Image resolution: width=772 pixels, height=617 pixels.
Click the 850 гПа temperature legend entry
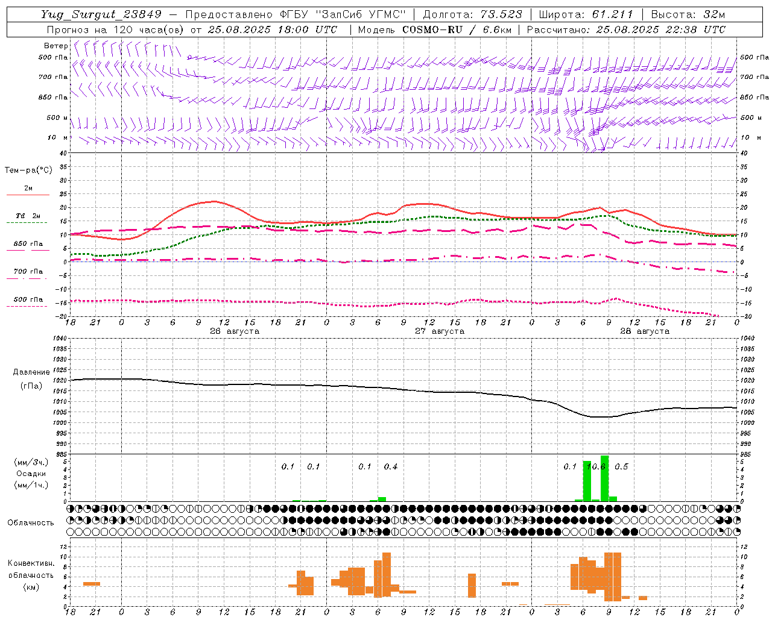coord(28,244)
